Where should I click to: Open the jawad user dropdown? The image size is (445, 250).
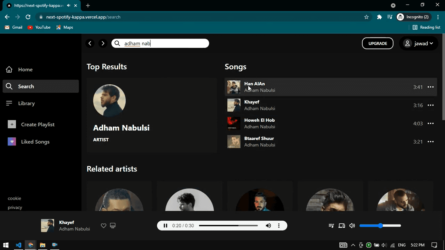pos(419,43)
